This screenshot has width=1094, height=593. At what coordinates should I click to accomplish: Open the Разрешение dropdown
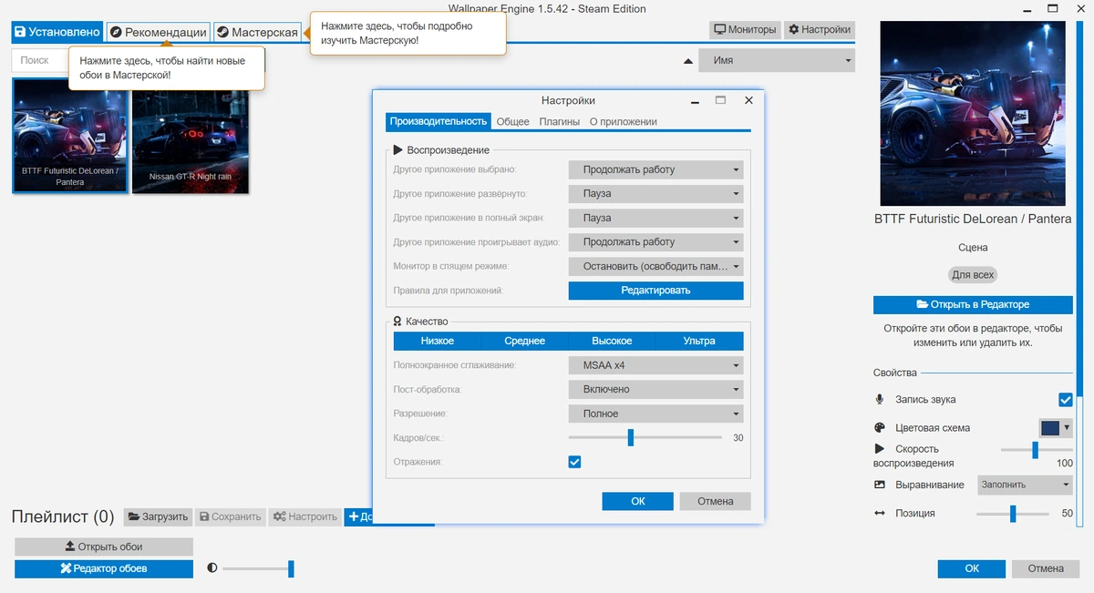(x=656, y=414)
